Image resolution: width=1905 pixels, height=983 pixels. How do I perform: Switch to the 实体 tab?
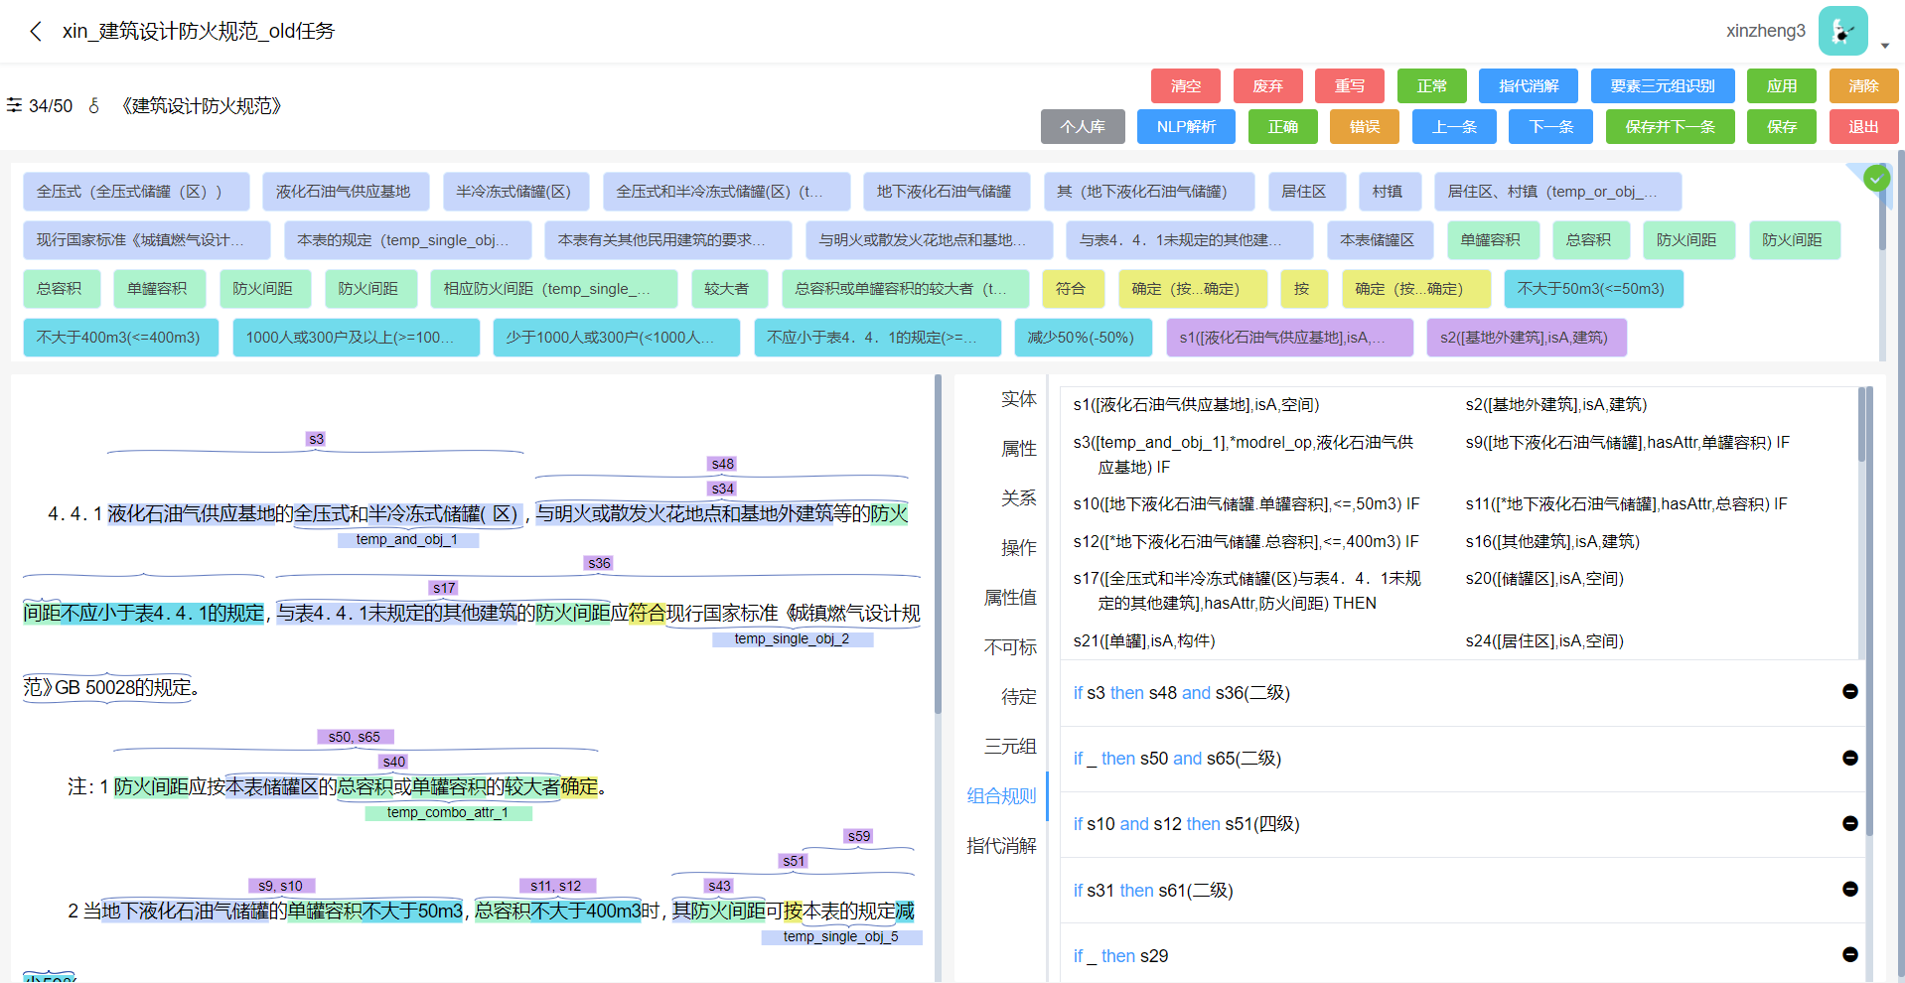click(x=1018, y=399)
